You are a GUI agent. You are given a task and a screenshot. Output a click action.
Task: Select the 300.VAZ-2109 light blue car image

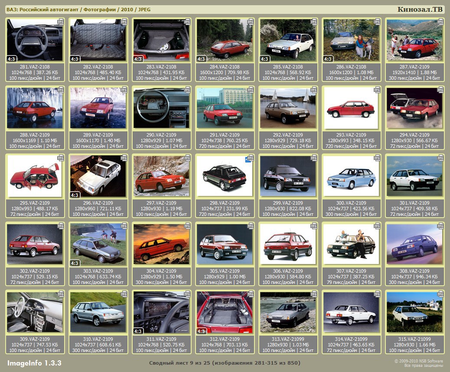[351, 176]
